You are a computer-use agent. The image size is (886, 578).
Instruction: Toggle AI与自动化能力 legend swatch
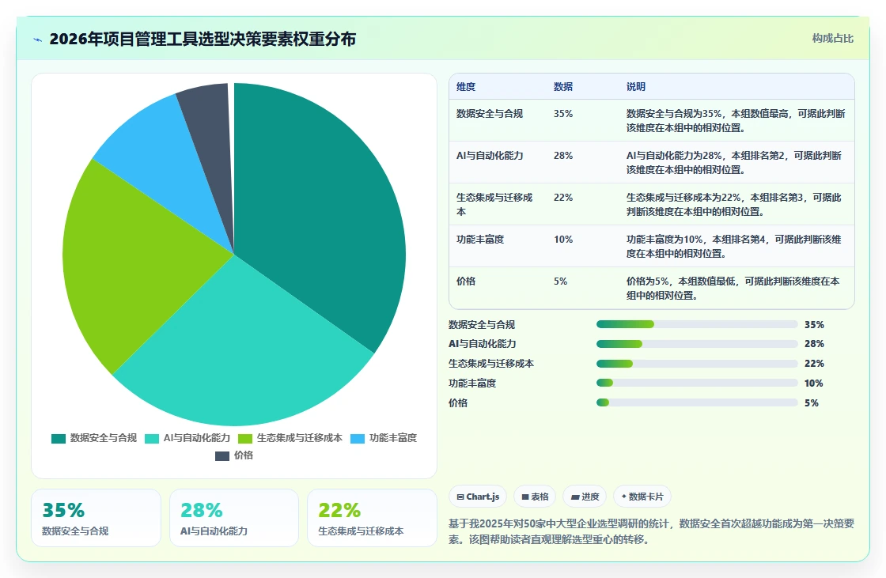[x=151, y=439]
